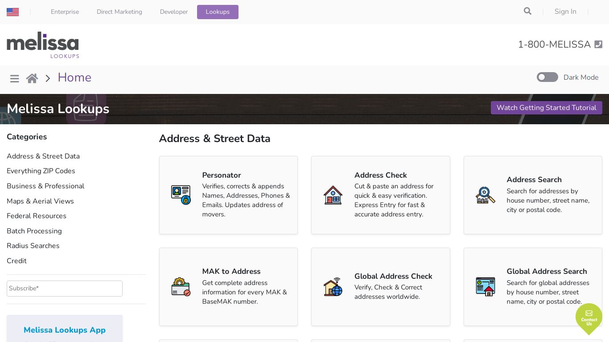The height and width of the screenshot is (342, 609).
Task: Click the phone icon beside 1-800-MELISSA
Action: pos(598,45)
